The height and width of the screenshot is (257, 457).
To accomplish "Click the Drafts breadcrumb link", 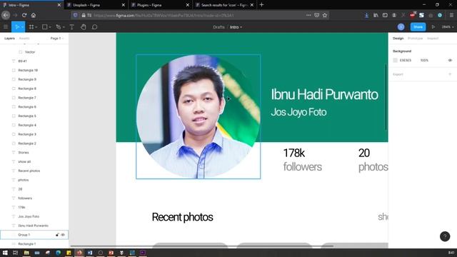I will (219, 27).
